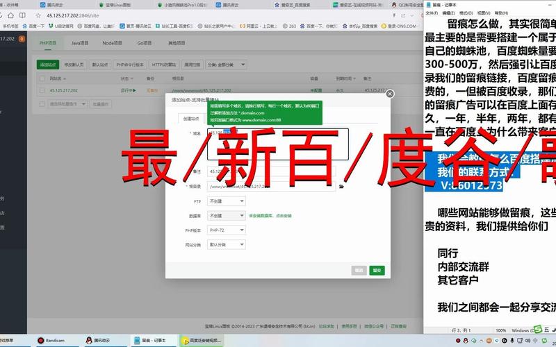Open the batch operation dropdown below the table
Image resolution: width=556 pixels, height=347 pixels.
(x=67, y=104)
